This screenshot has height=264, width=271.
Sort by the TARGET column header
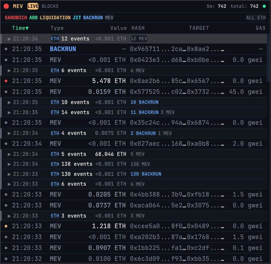pos(199,28)
